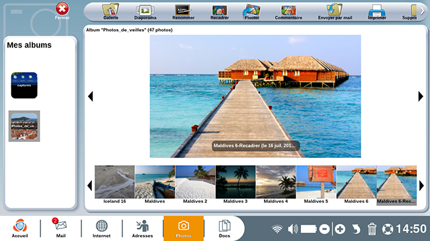This screenshot has height=241, width=430.
Task: Open the captures album
Action: 24,85
